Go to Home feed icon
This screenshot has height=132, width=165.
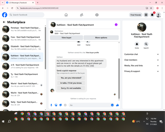click(66, 15)
